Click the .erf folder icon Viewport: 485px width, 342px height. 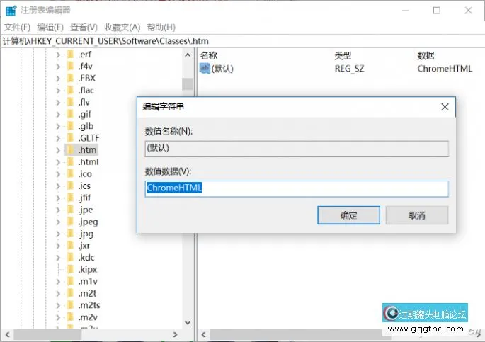(71, 55)
